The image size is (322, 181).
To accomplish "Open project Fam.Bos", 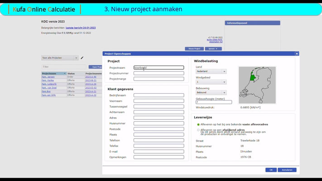I will pyautogui.click(x=46, y=91).
